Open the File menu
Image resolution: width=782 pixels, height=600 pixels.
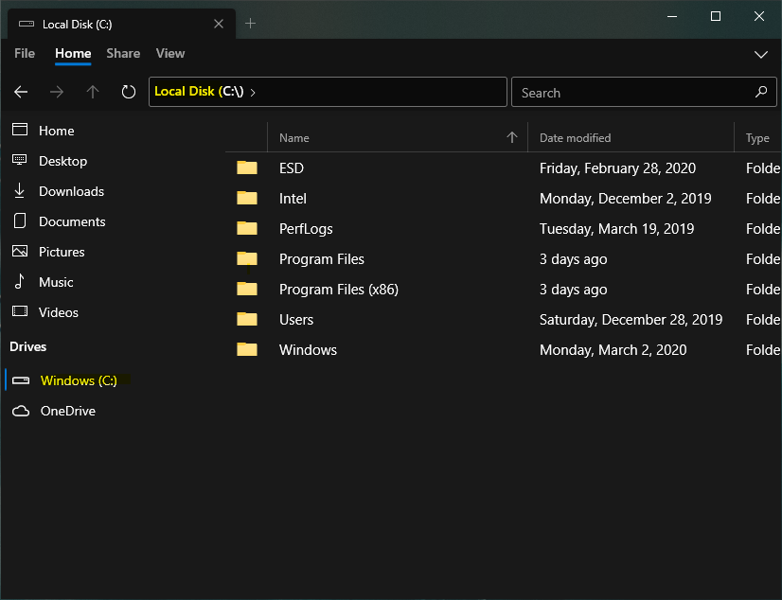pos(25,53)
